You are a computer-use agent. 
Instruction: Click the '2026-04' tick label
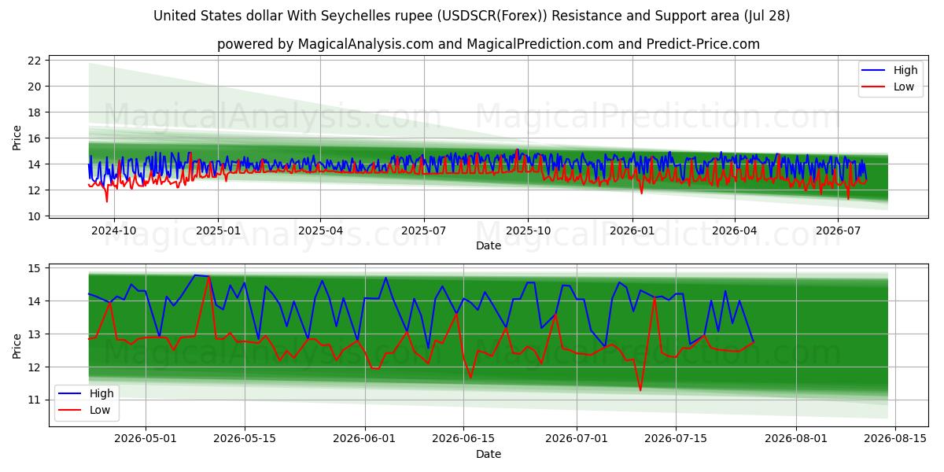[x=734, y=230]
